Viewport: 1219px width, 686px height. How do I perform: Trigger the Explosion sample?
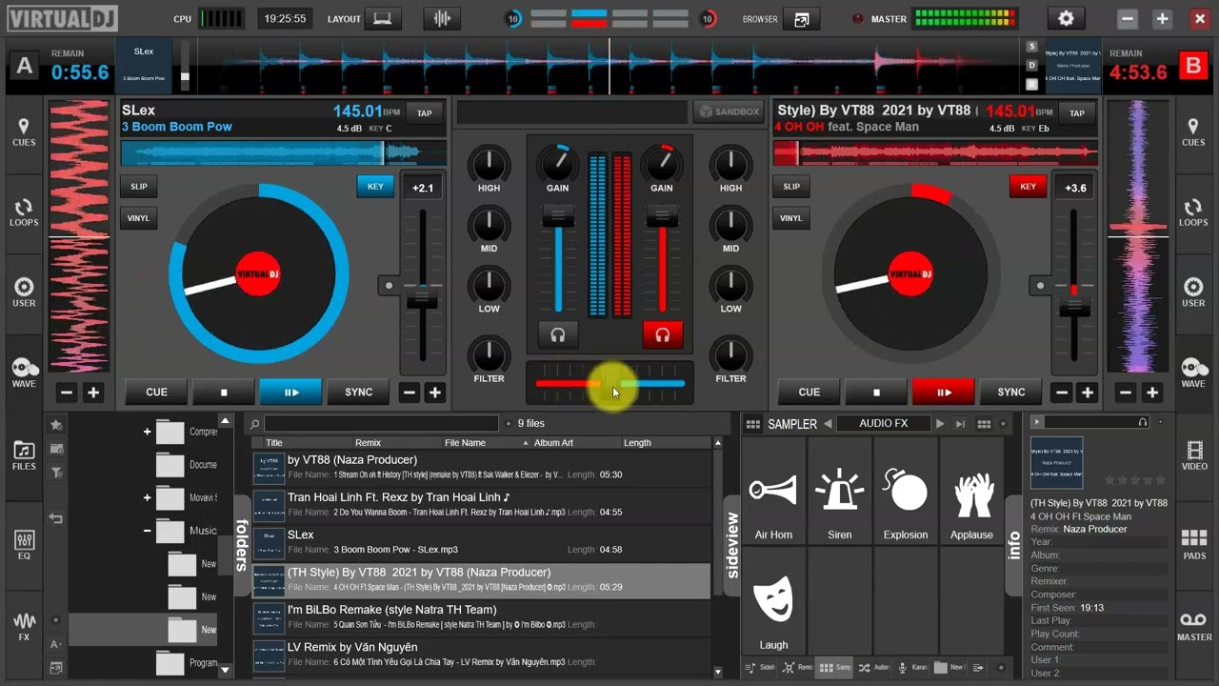point(905,491)
